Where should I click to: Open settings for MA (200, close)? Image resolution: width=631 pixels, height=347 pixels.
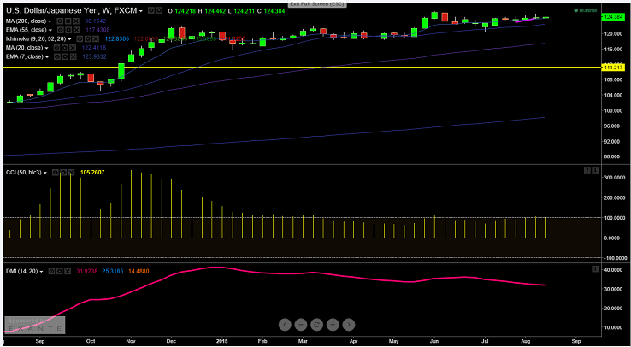pyautogui.click(x=68, y=21)
